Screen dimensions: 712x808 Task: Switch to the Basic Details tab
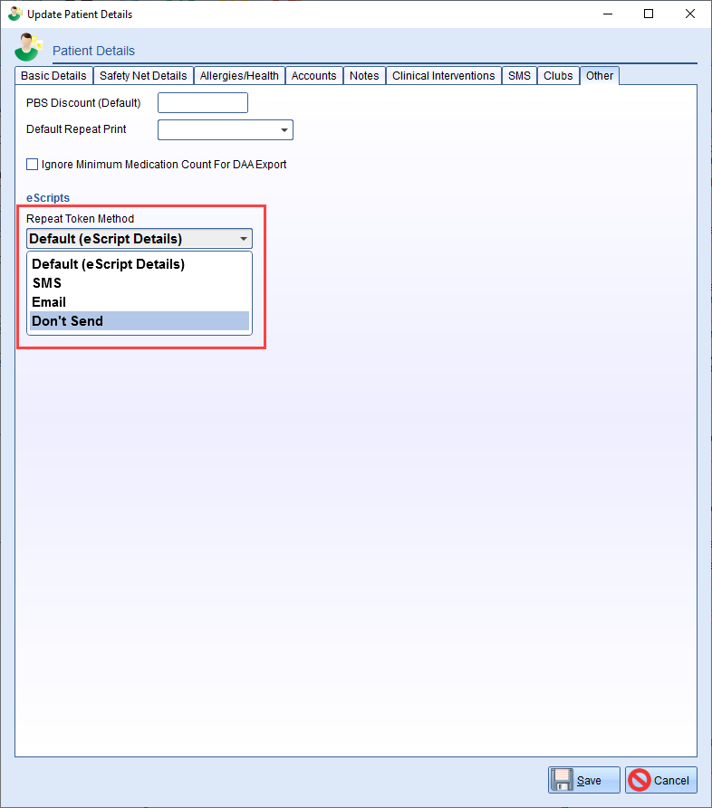[53, 76]
